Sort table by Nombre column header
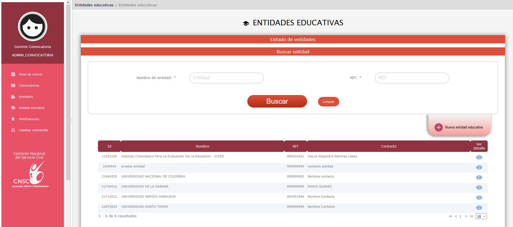 (202, 146)
